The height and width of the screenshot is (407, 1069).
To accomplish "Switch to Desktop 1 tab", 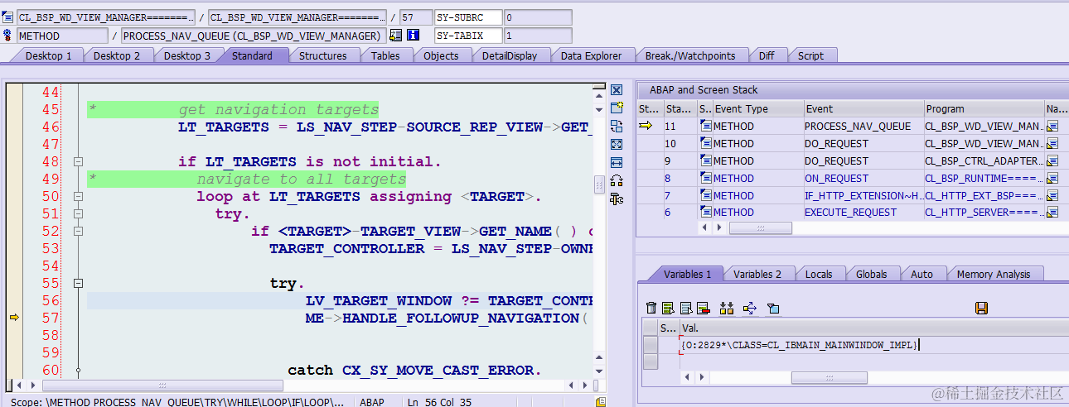I will (x=48, y=55).
